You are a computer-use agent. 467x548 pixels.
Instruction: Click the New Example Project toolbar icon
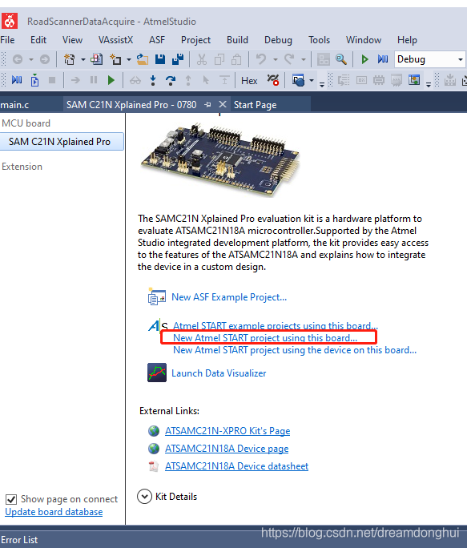[96, 59]
